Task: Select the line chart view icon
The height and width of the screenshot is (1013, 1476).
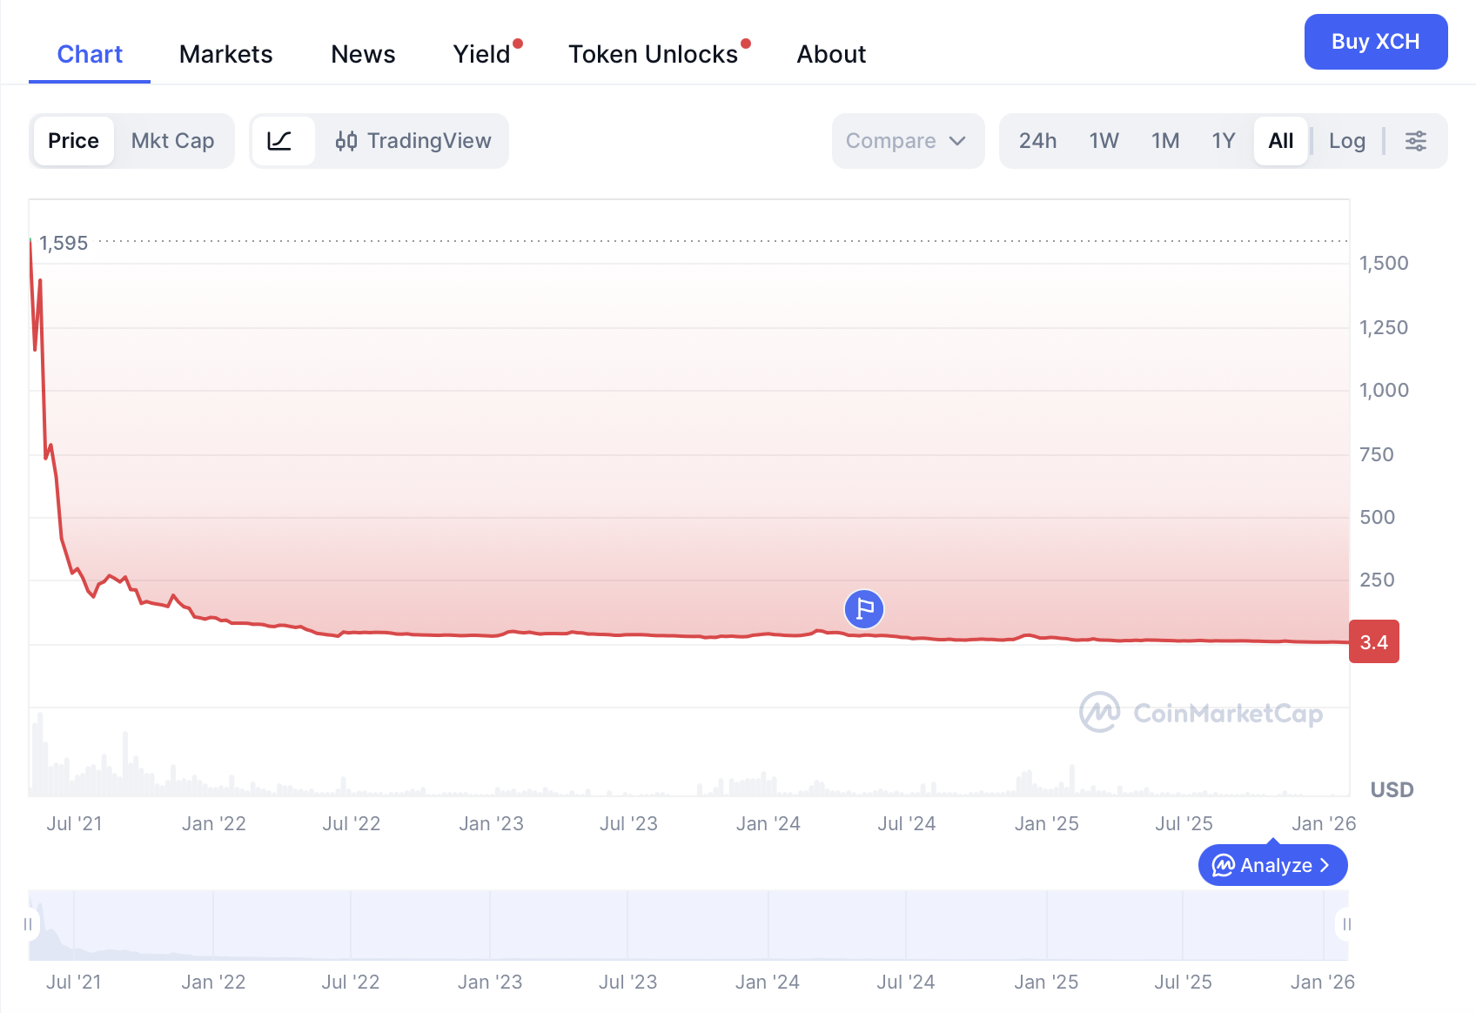Action: coord(283,140)
